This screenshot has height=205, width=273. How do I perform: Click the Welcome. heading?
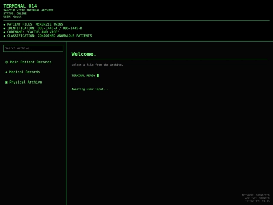84,54
